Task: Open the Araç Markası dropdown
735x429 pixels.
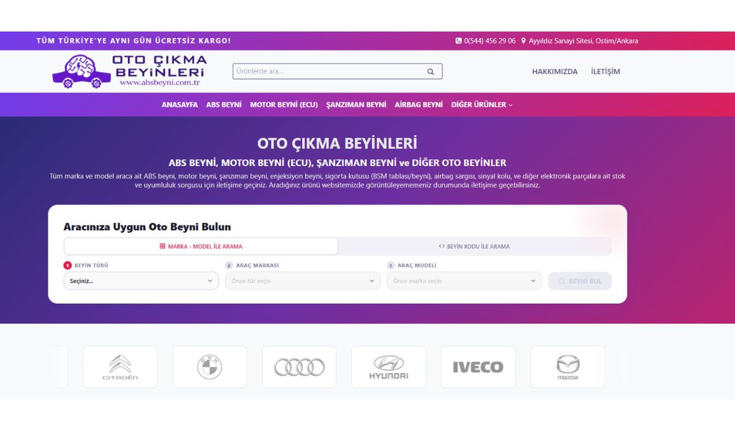Action: [303, 281]
